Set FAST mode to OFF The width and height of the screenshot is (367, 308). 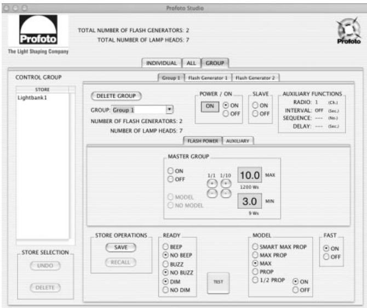328,256
